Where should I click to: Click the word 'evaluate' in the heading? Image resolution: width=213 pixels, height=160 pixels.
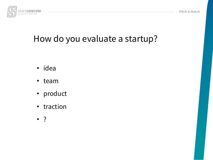coord(99,39)
